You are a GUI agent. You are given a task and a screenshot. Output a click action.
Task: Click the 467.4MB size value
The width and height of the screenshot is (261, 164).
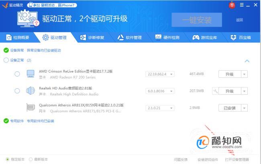click(197, 74)
